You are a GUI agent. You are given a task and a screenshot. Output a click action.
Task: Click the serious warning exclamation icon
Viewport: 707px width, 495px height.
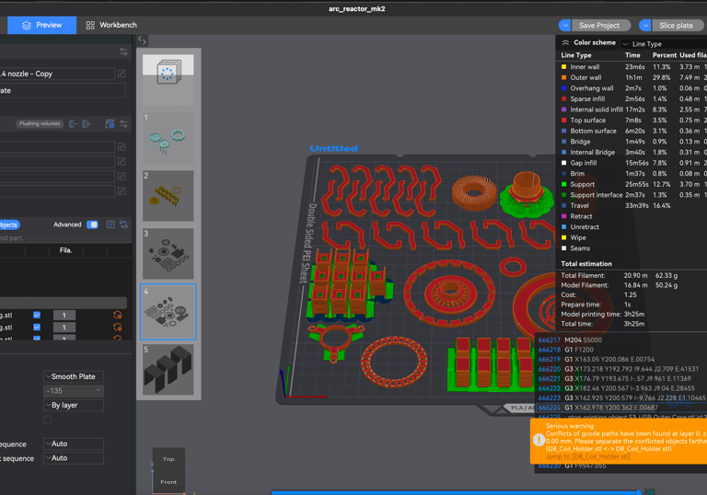[x=539, y=440]
